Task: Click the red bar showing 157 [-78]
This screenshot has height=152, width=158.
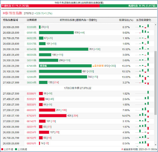Action: tap(44, 132)
